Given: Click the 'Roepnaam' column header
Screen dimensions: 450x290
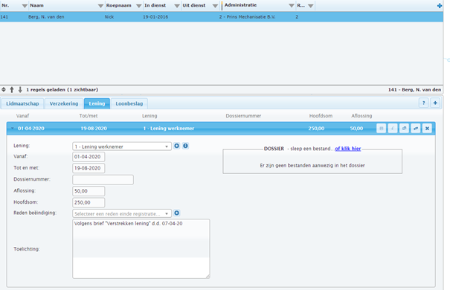Looking at the screenshot, I should pos(118,5).
